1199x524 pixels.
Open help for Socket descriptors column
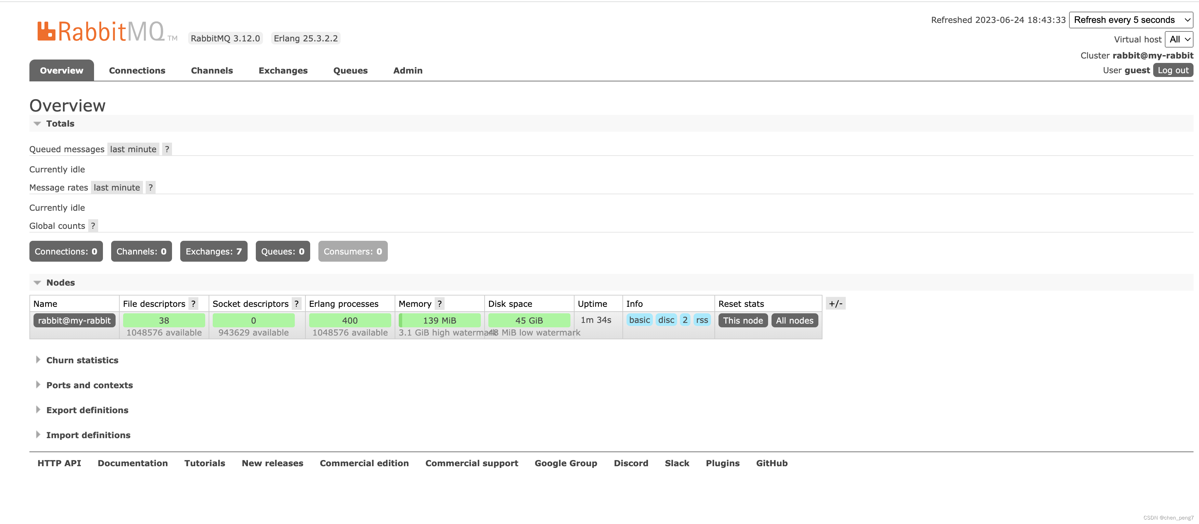pyautogui.click(x=297, y=304)
